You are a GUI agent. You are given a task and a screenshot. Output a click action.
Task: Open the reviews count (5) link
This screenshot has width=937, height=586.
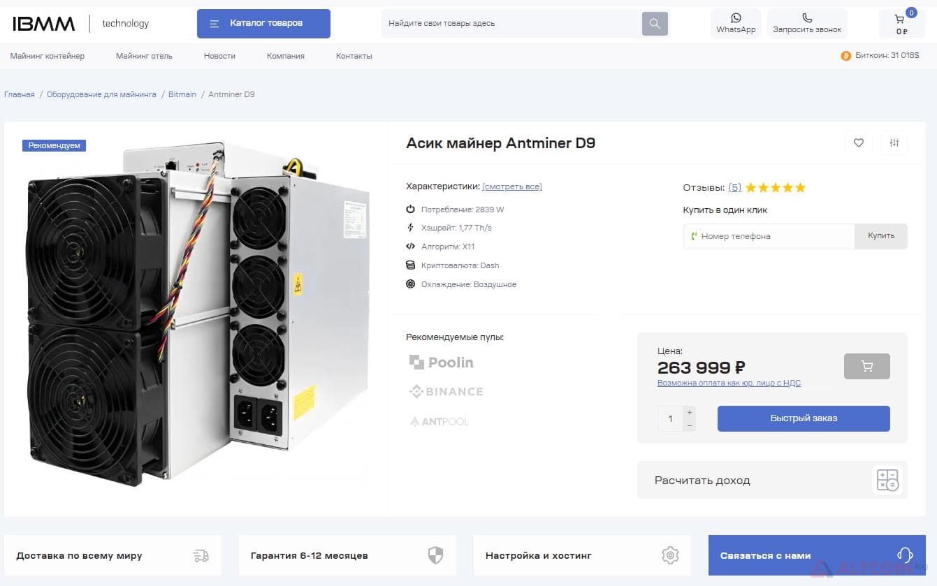(x=735, y=187)
